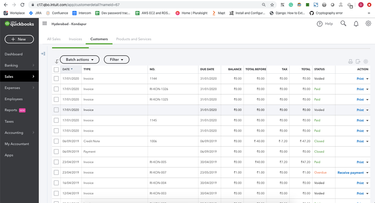Click the New button in sidebar
Viewport: 375px width, 203px height.
(x=19, y=39)
